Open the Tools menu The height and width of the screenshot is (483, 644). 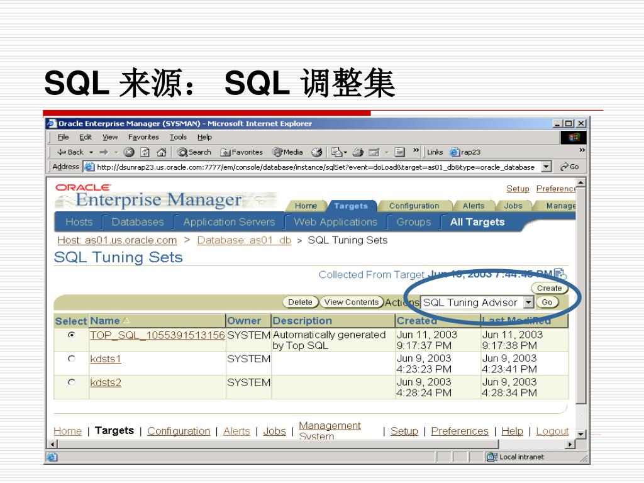[x=178, y=137]
